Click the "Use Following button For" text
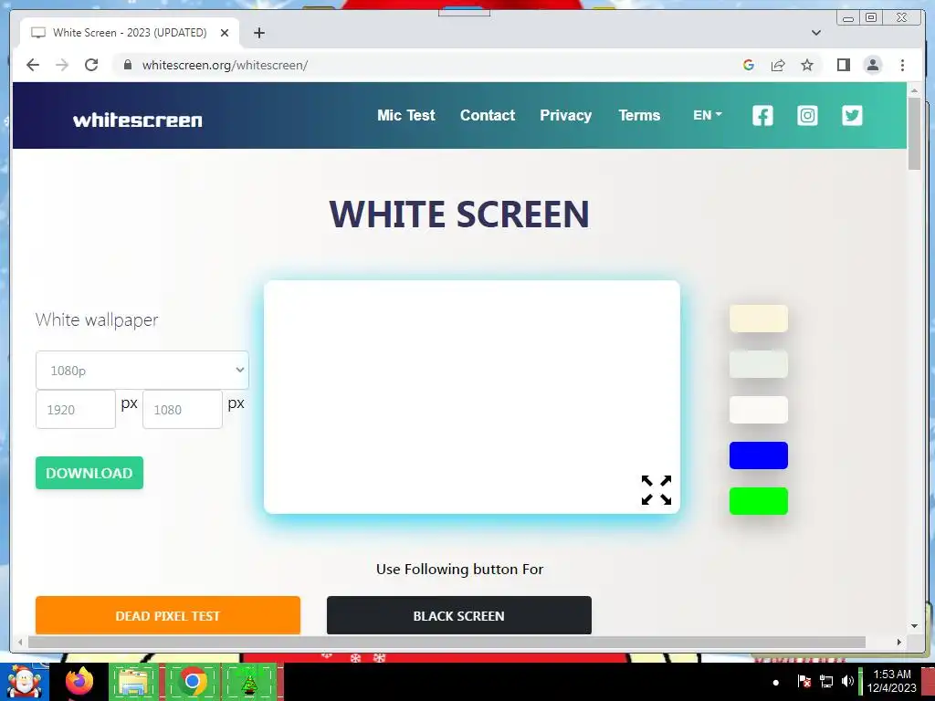Viewport: 935px width, 701px height. (x=460, y=570)
